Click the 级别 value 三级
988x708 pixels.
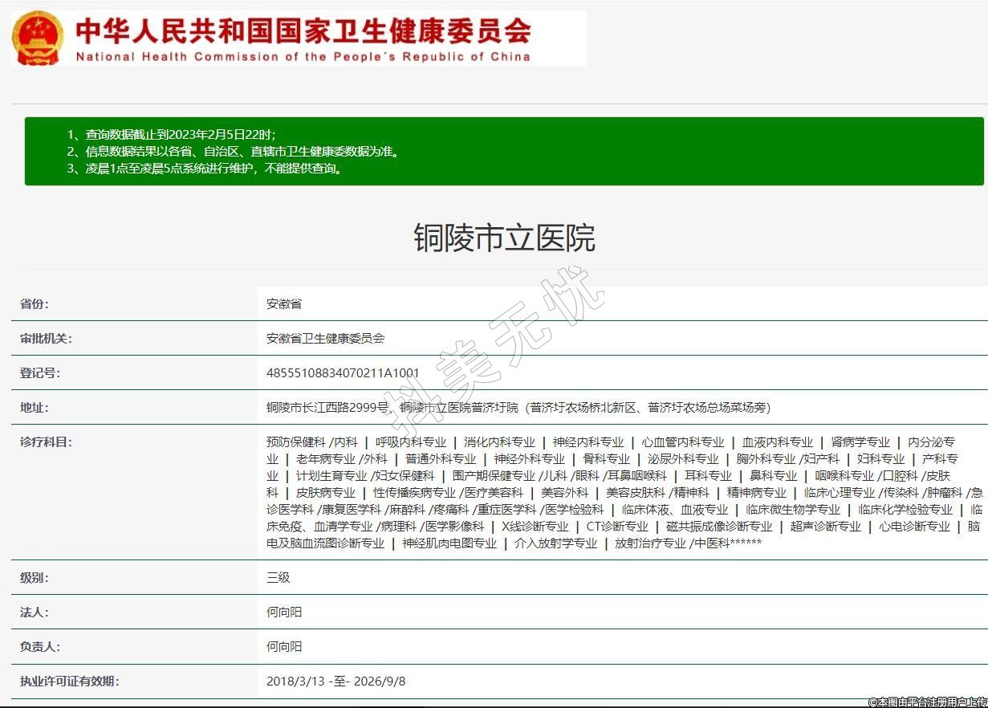coord(278,577)
